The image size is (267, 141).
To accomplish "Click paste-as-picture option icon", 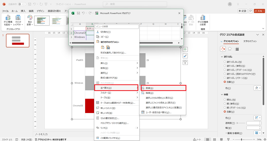I will point(108,47).
